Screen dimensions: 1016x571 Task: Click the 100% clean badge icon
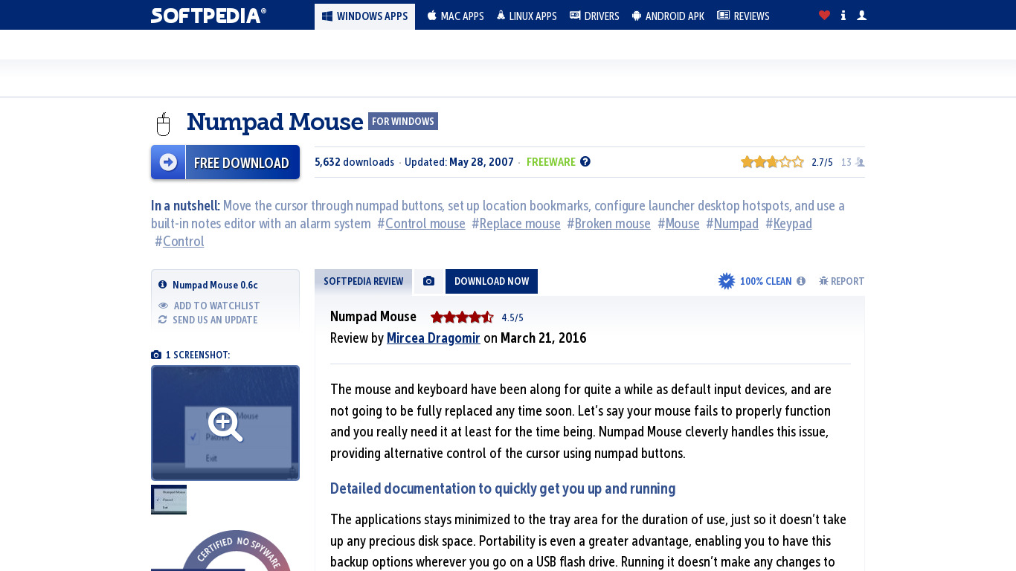click(727, 281)
